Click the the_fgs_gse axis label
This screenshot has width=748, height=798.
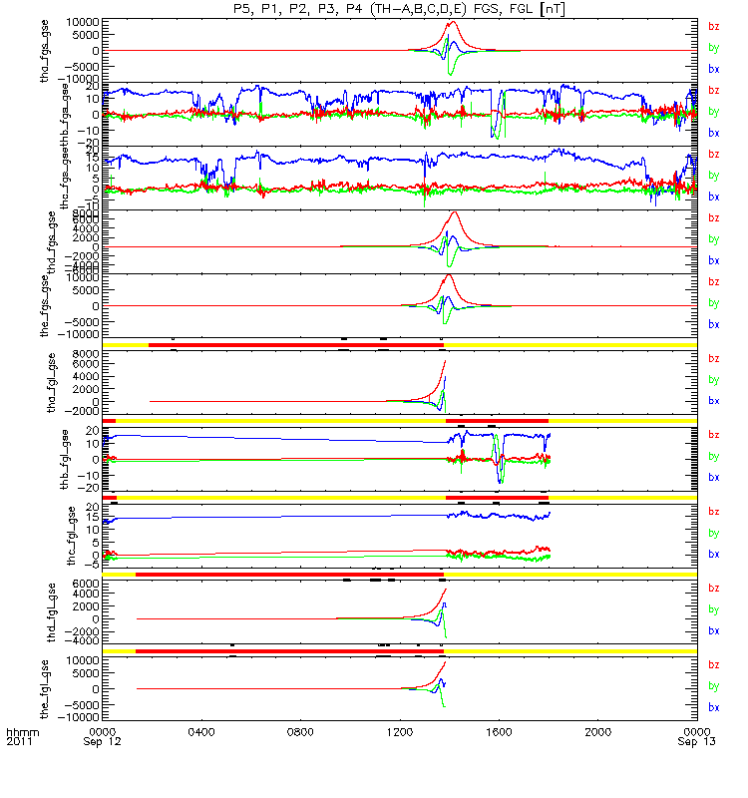tap(45, 306)
